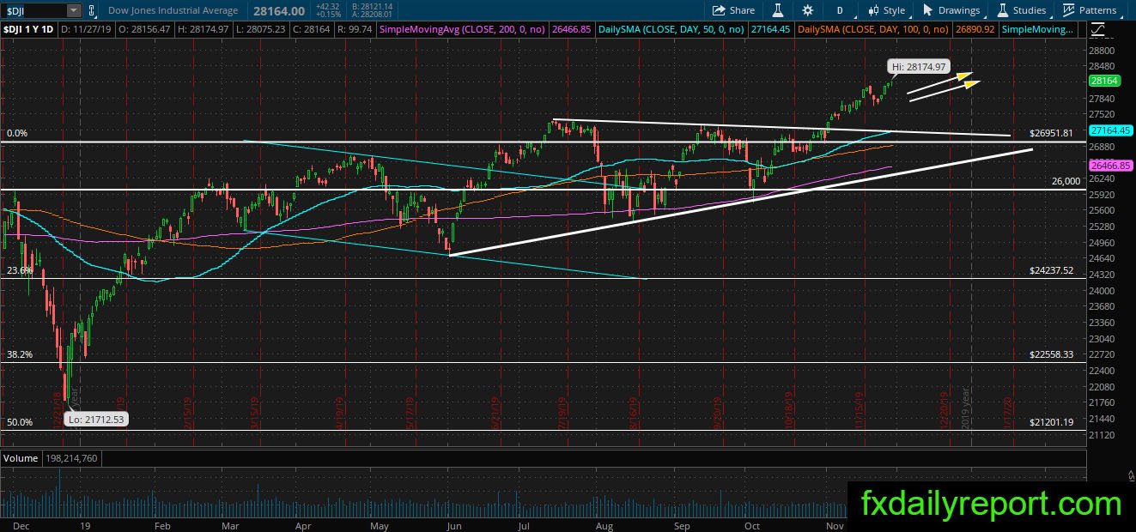Viewport: 1136px width, 532px height.
Task: Open the symbol dropdown arrow next to $DJI
Action: coord(74,10)
